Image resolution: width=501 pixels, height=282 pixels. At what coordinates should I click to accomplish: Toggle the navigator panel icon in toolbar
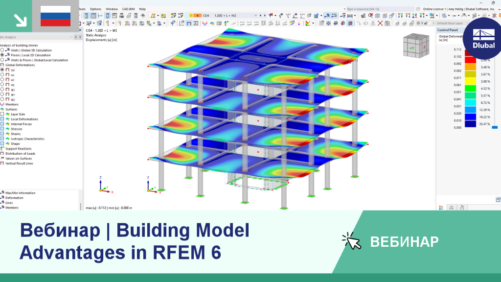pos(86,15)
